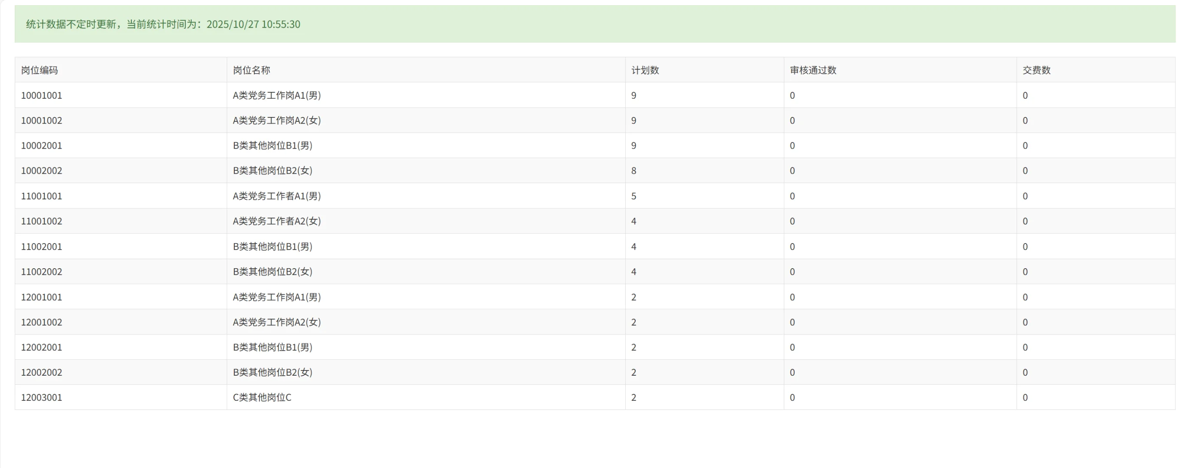Click position code 11002002
The width and height of the screenshot is (1178, 468).
[x=42, y=272]
